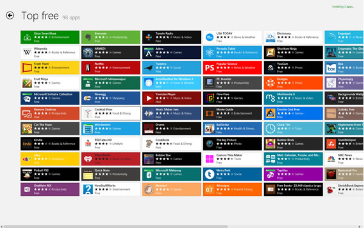The image size is (364, 228).
Task: Select the Microsoft Solitaire Collection tile
Action: (x=50, y=98)
